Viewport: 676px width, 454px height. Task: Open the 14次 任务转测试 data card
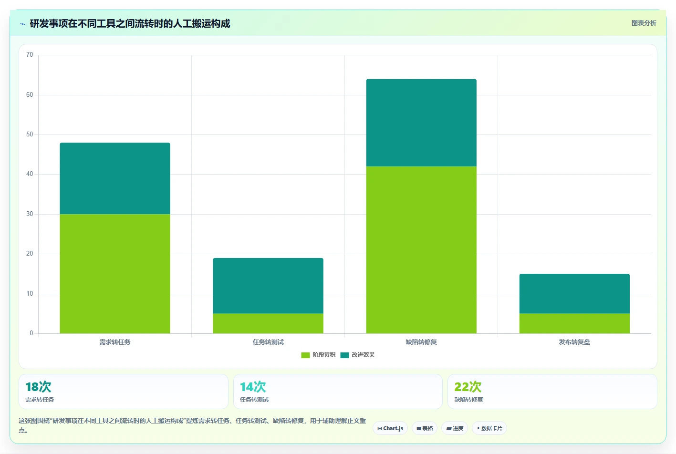338,392
